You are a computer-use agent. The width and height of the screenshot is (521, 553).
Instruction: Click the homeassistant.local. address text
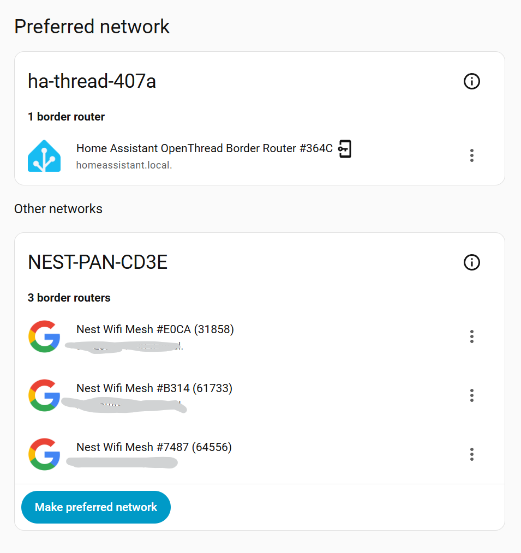(124, 165)
